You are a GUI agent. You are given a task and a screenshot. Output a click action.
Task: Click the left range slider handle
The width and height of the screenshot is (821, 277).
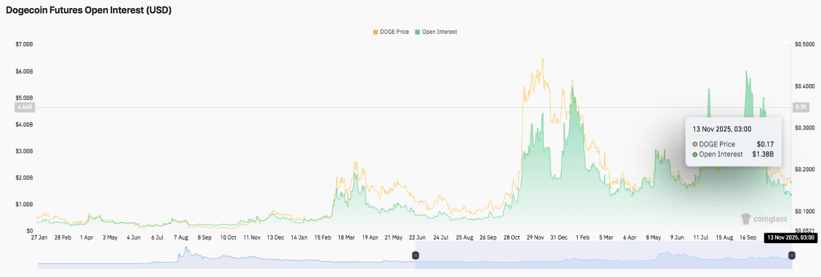coord(416,255)
